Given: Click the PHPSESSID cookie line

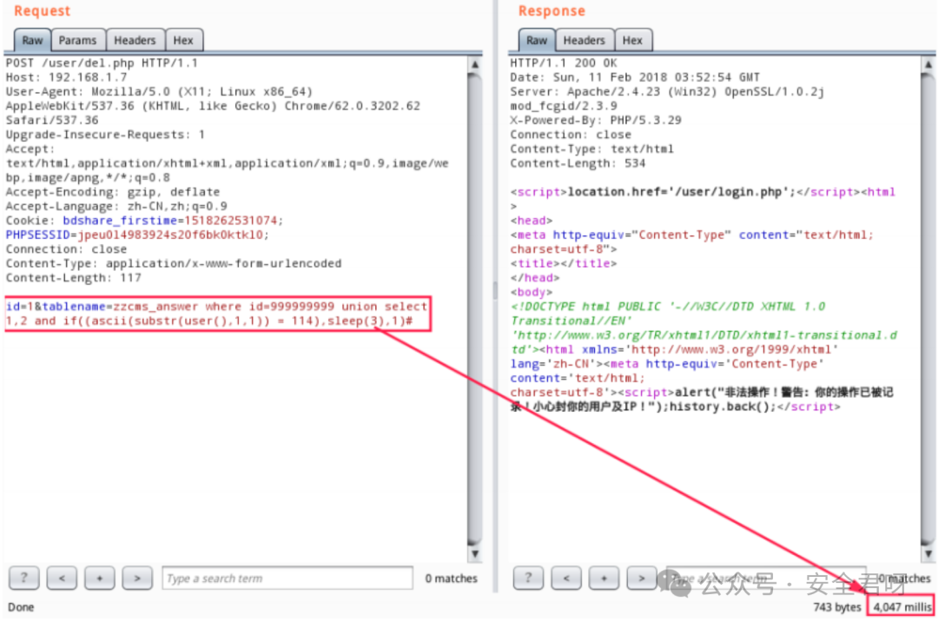Looking at the screenshot, I should coord(137,235).
